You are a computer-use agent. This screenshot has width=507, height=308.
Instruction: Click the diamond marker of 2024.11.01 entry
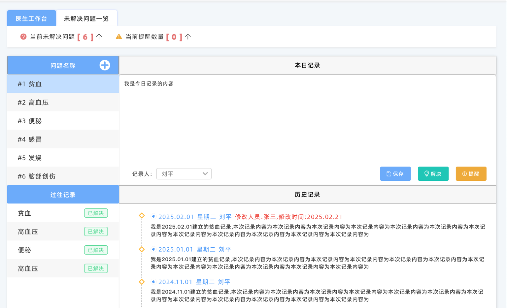pos(142,282)
